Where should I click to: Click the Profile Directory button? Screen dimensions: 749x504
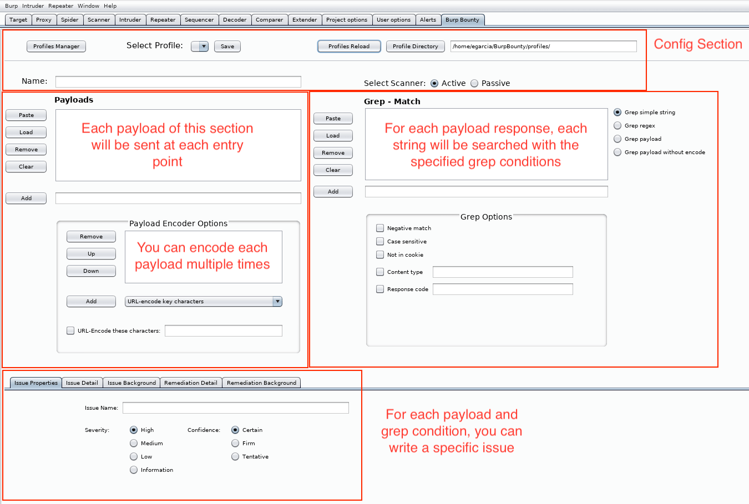pyautogui.click(x=415, y=47)
